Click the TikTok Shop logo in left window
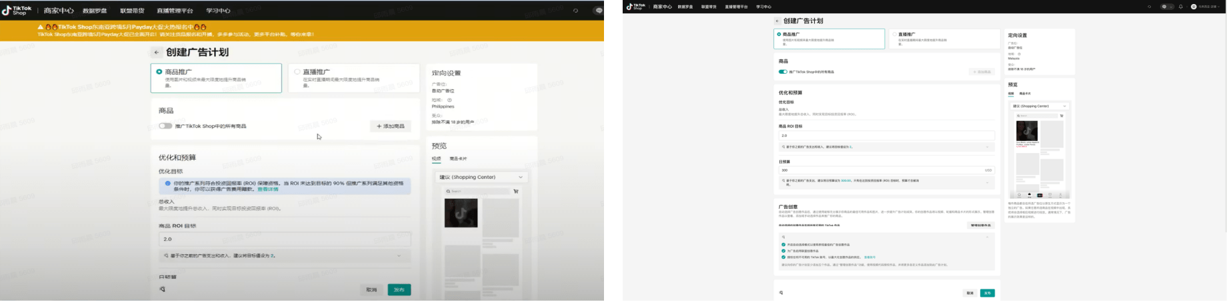Viewport: 1228px width, 302px height. pos(17,11)
